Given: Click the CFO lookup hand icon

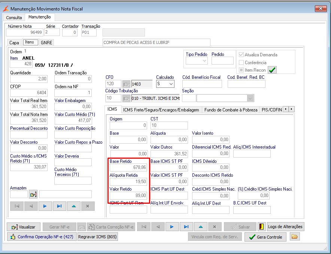Looking at the screenshot, I should pyautogui.click(x=126, y=84).
